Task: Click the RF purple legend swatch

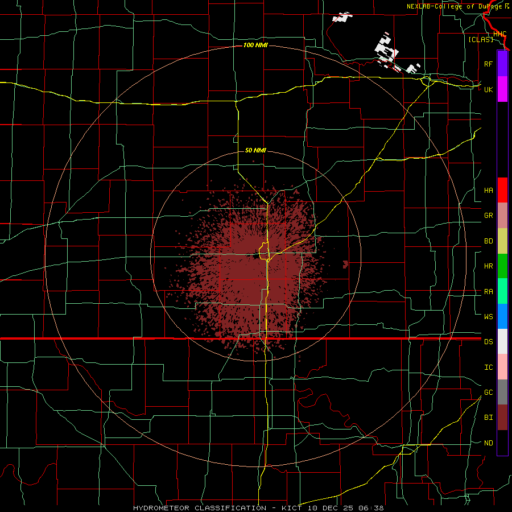Action: [502, 64]
